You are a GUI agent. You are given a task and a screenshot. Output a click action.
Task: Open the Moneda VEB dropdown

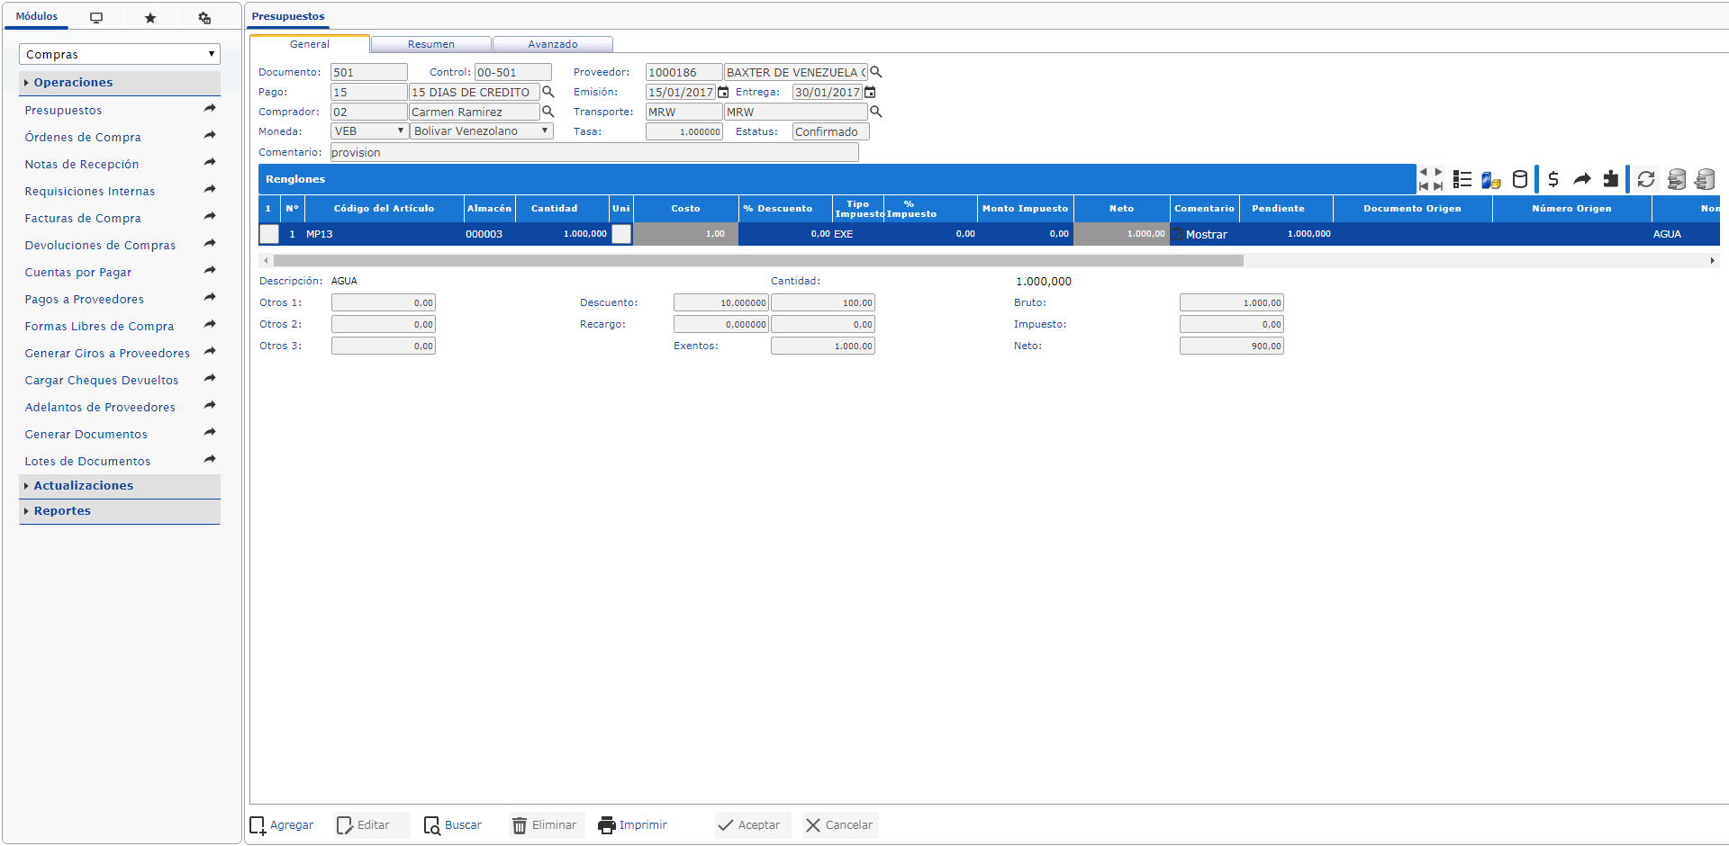369,131
